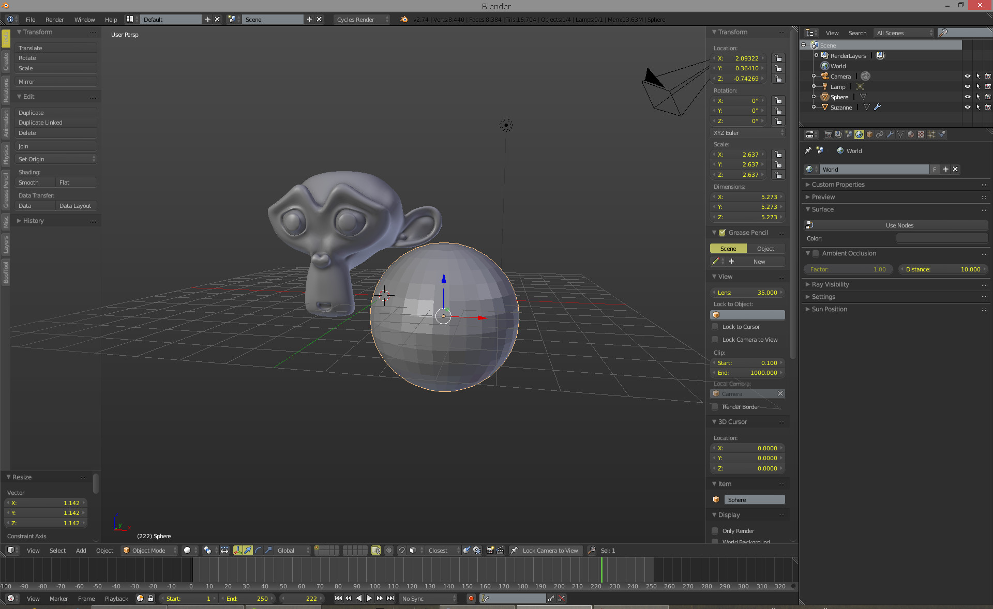Open the Set Origin dropdown
The width and height of the screenshot is (993, 609).
(x=56, y=159)
